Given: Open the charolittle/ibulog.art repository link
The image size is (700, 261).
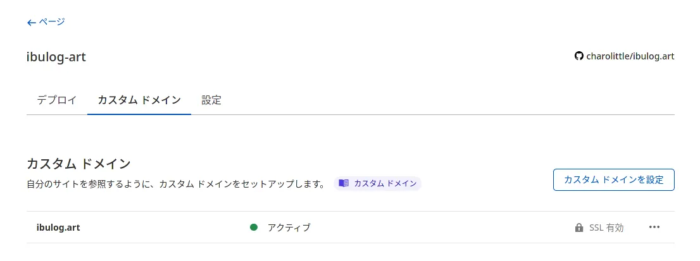Looking at the screenshot, I should point(630,56).
